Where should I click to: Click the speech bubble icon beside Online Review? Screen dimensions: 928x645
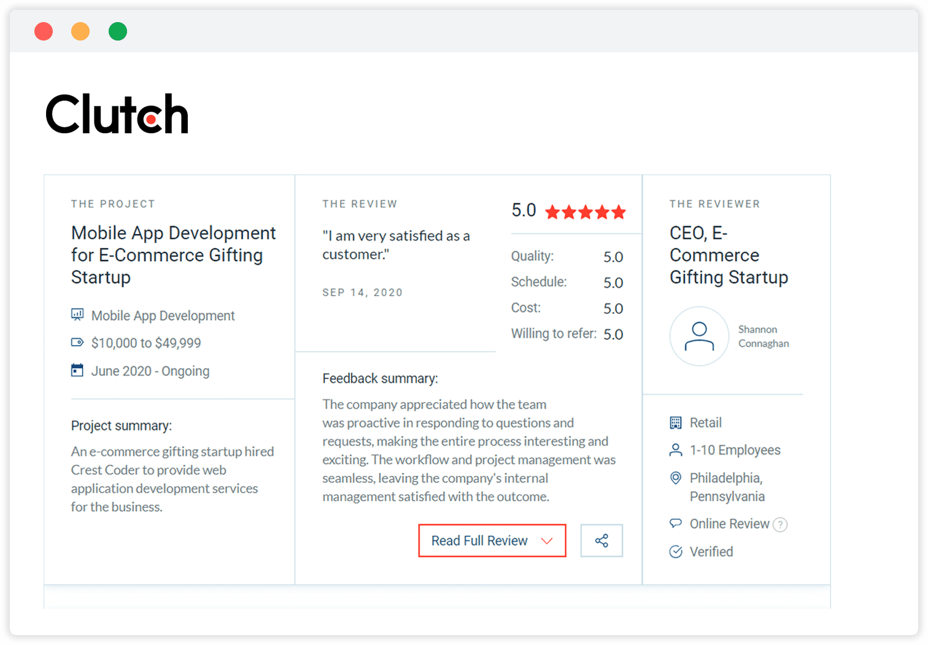coord(676,523)
